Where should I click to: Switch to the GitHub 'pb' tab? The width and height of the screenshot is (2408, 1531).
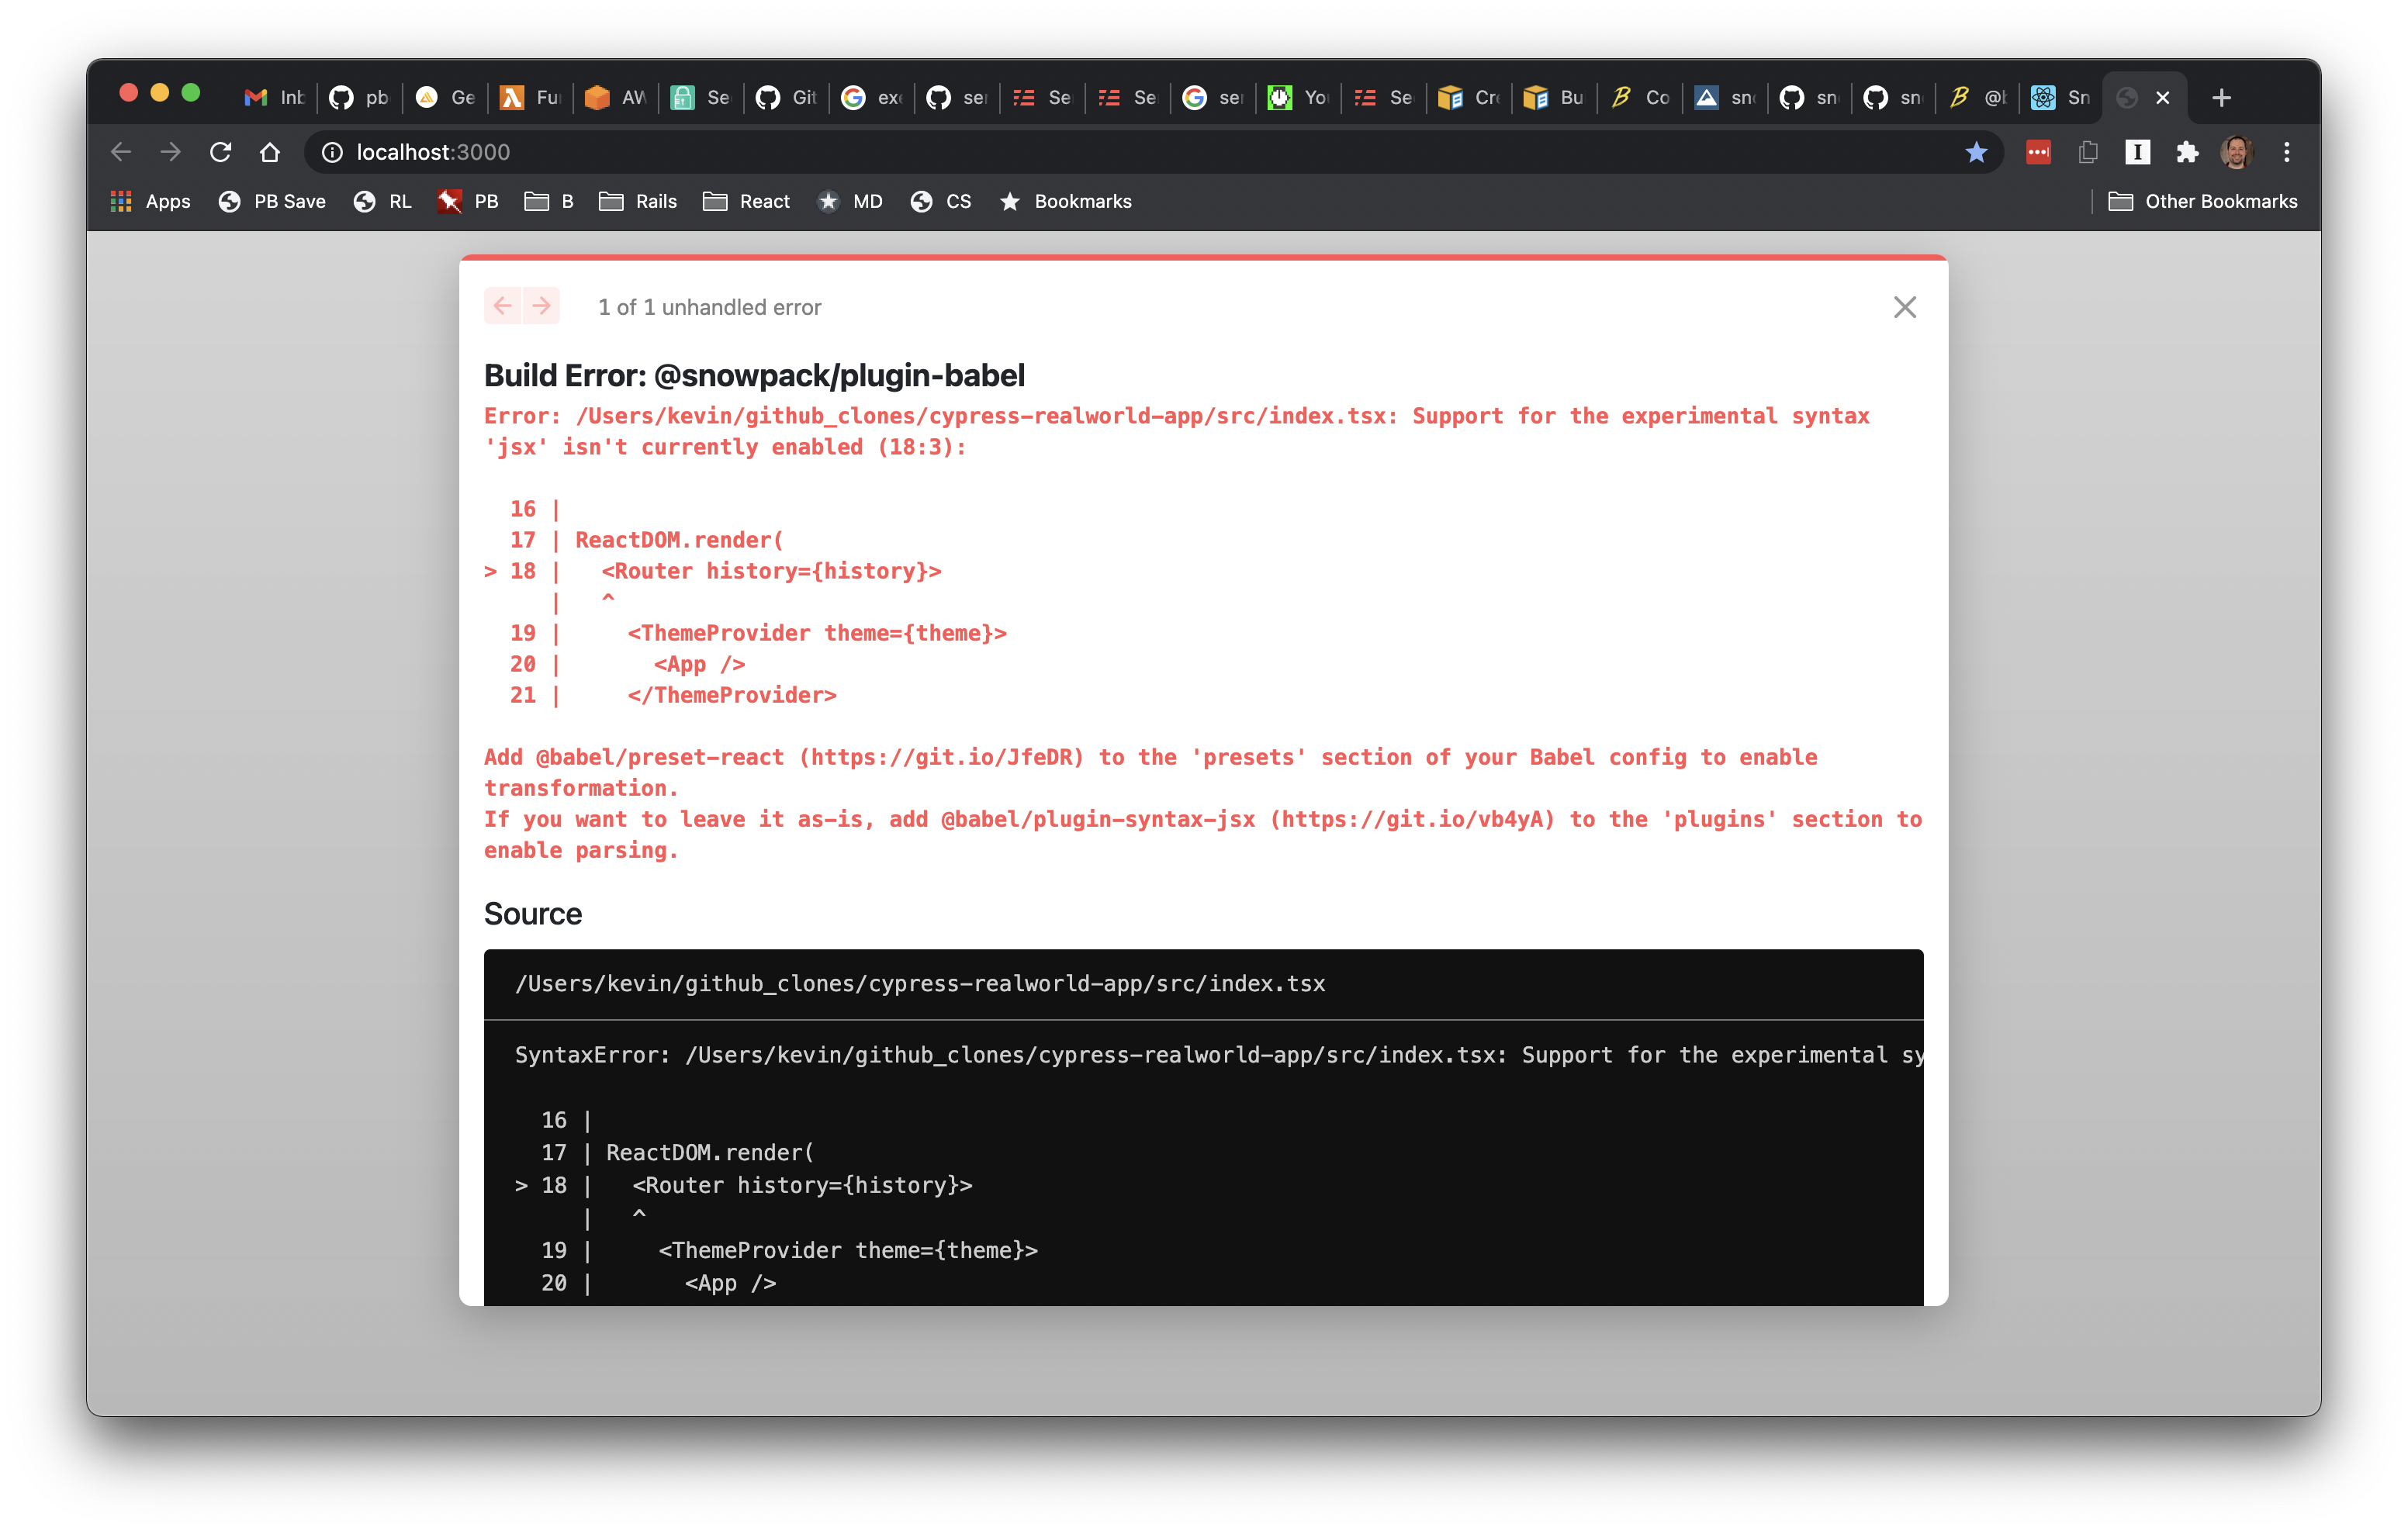[359, 97]
